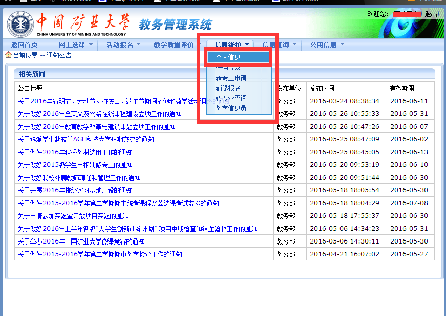This screenshot has width=446, height=316.
Task: Expand the 活动报名 dropdown arrow
Action: click(x=138, y=45)
